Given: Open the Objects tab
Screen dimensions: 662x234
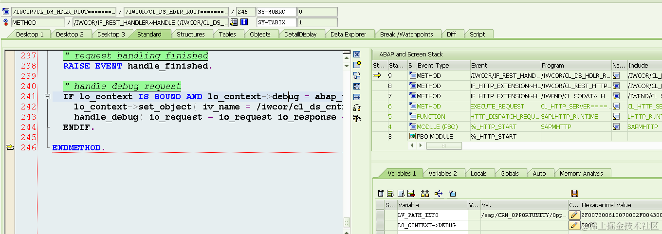Looking at the screenshot, I should [x=260, y=34].
